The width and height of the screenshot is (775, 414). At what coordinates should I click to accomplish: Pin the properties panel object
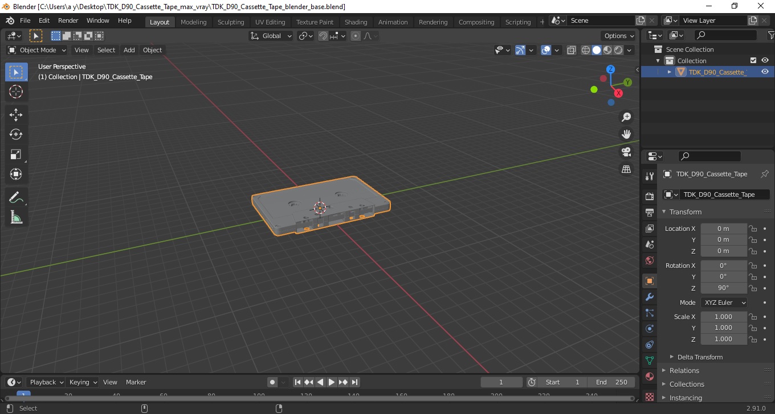765,174
